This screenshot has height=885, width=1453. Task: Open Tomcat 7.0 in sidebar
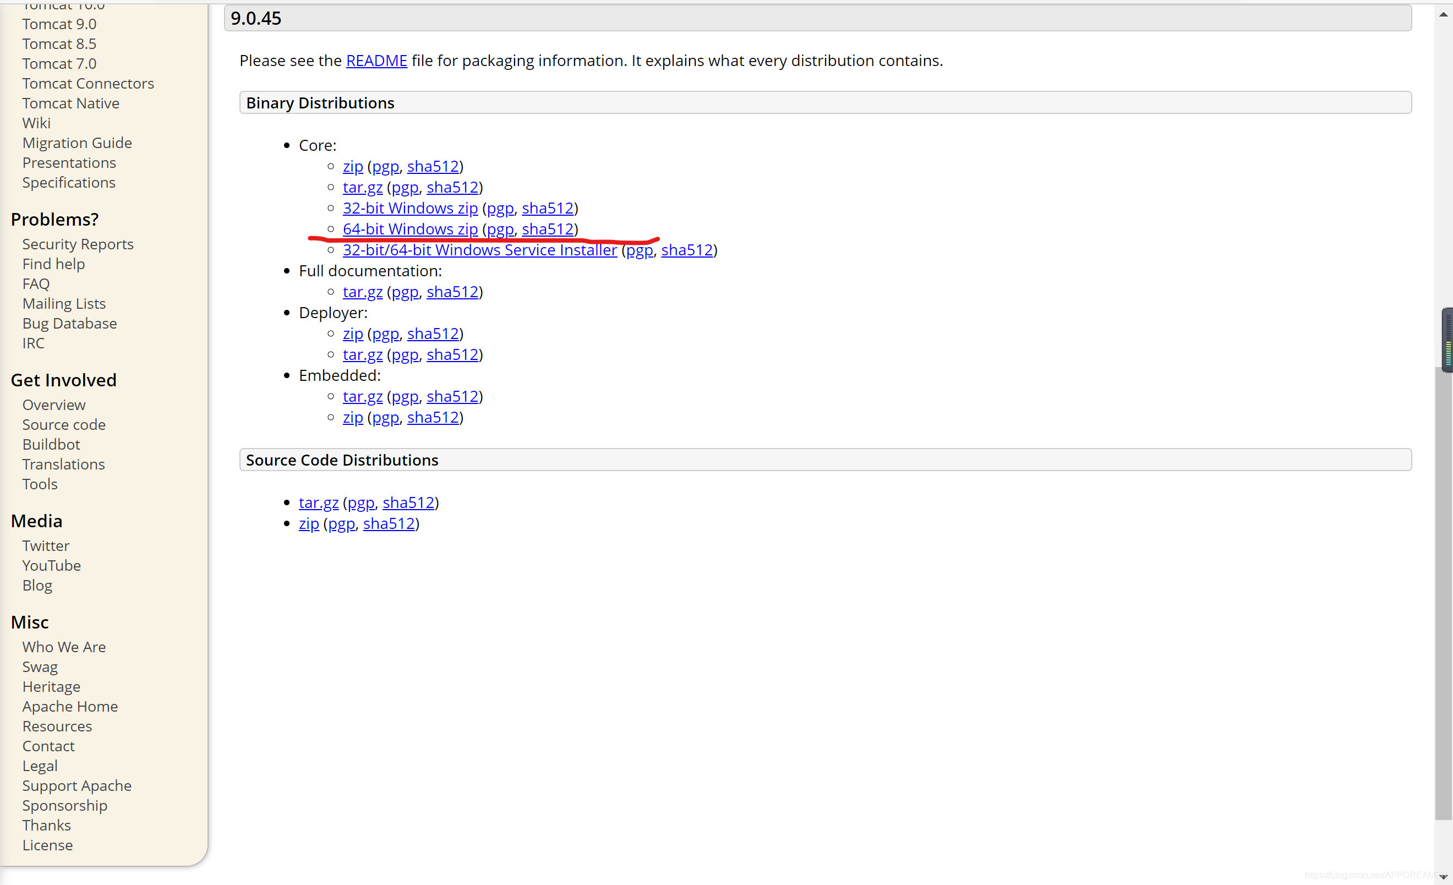click(x=59, y=63)
